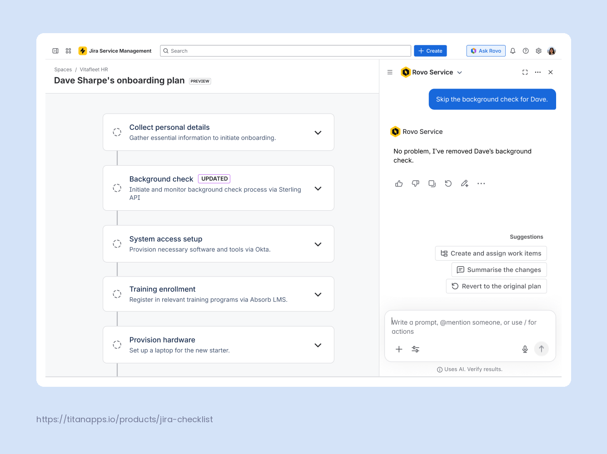Click the 'System access setup' step title
The image size is (607, 454).
coord(166,239)
